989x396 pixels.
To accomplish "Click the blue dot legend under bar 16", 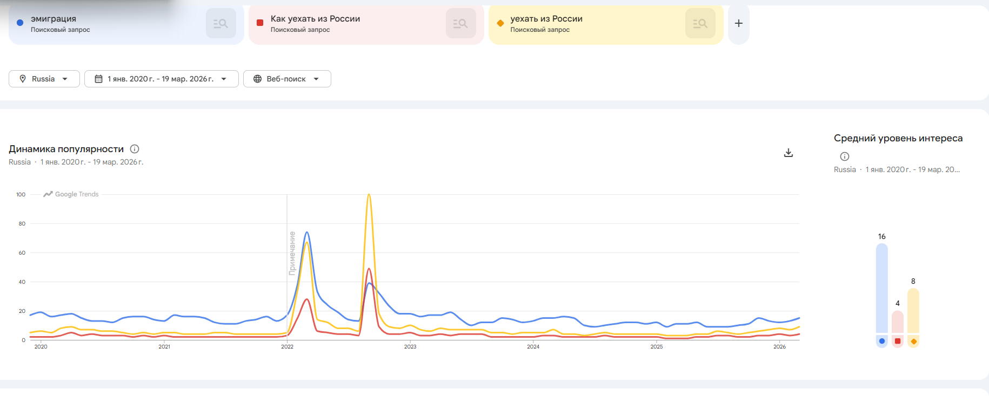I will [882, 341].
